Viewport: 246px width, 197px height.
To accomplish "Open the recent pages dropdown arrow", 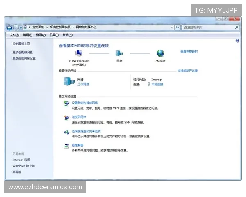I will [21, 27].
